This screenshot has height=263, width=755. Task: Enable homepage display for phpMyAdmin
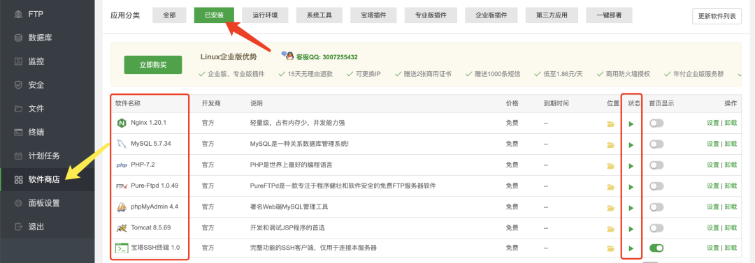point(656,206)
